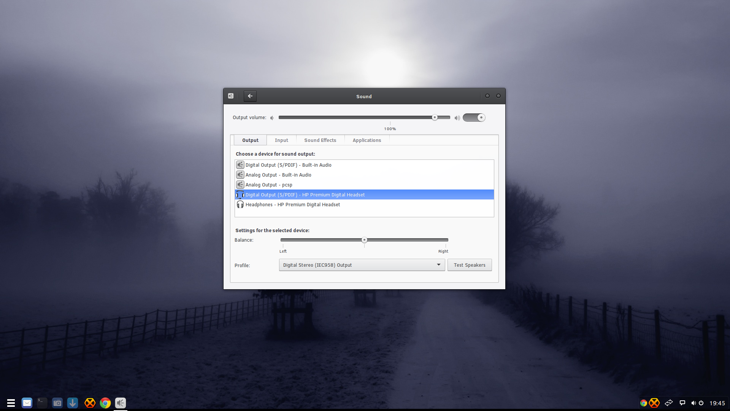Open the notifications chat bubble tray icon
Image resolution: width=730 pixels, height=411 pixels.
(682, 403)
